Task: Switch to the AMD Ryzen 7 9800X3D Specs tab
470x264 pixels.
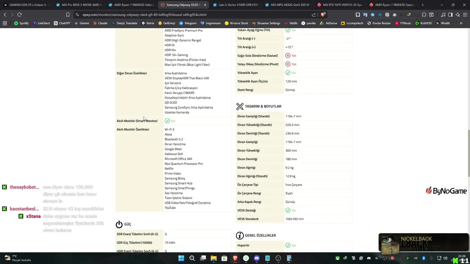Action: [x=391, y=5]
